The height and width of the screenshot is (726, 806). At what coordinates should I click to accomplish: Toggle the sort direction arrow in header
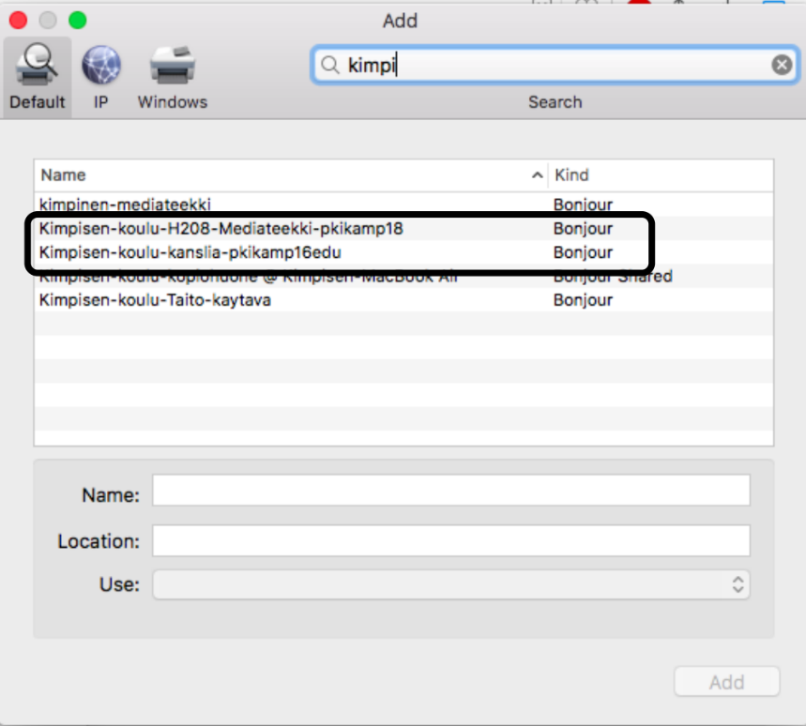pos(537,175)
